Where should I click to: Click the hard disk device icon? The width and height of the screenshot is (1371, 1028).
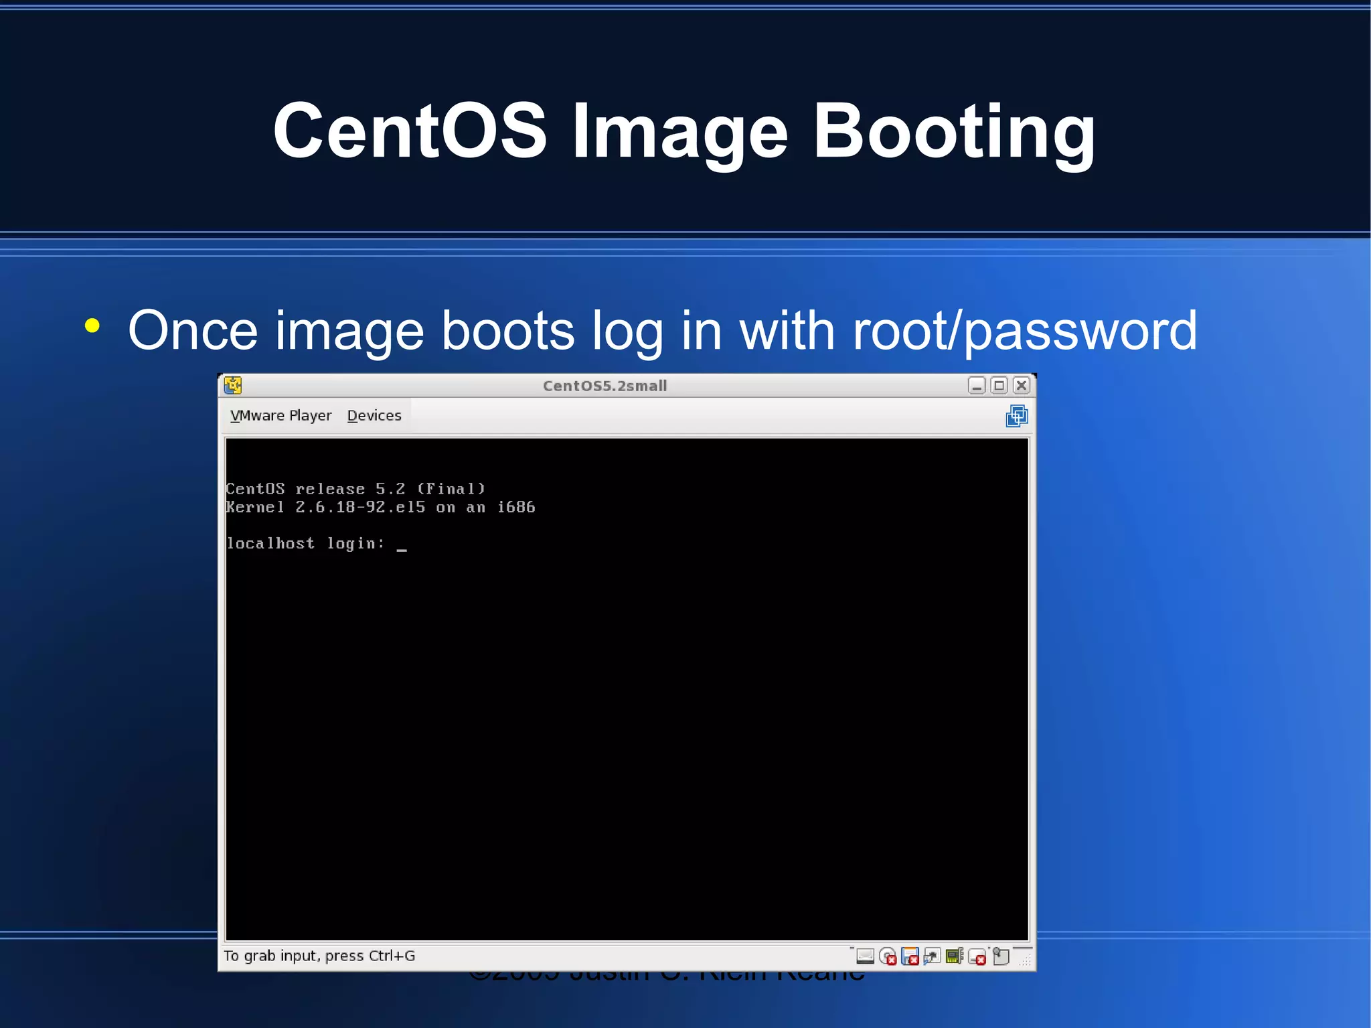(865, 956)
